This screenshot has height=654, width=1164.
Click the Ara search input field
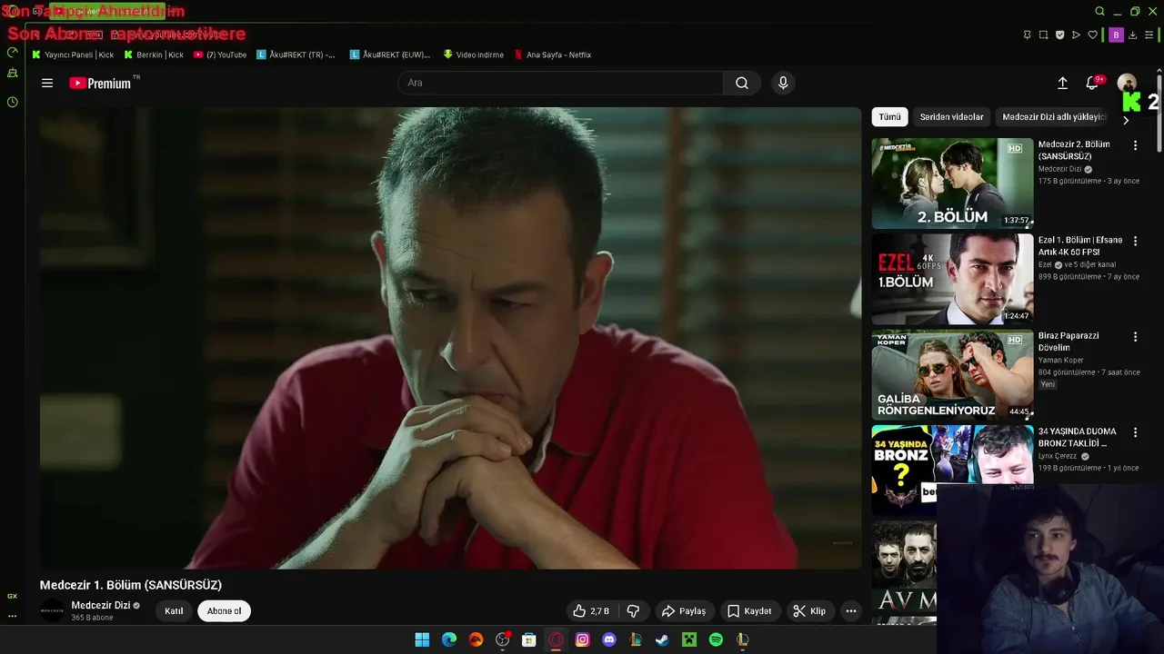tap(560, 83)
